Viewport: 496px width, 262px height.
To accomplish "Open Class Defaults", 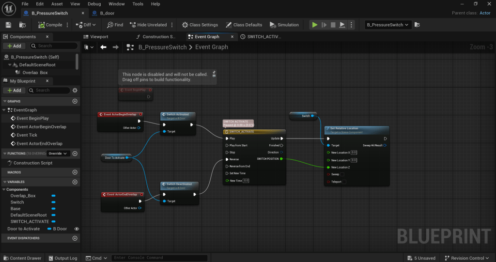I will (x=244, y=25).
